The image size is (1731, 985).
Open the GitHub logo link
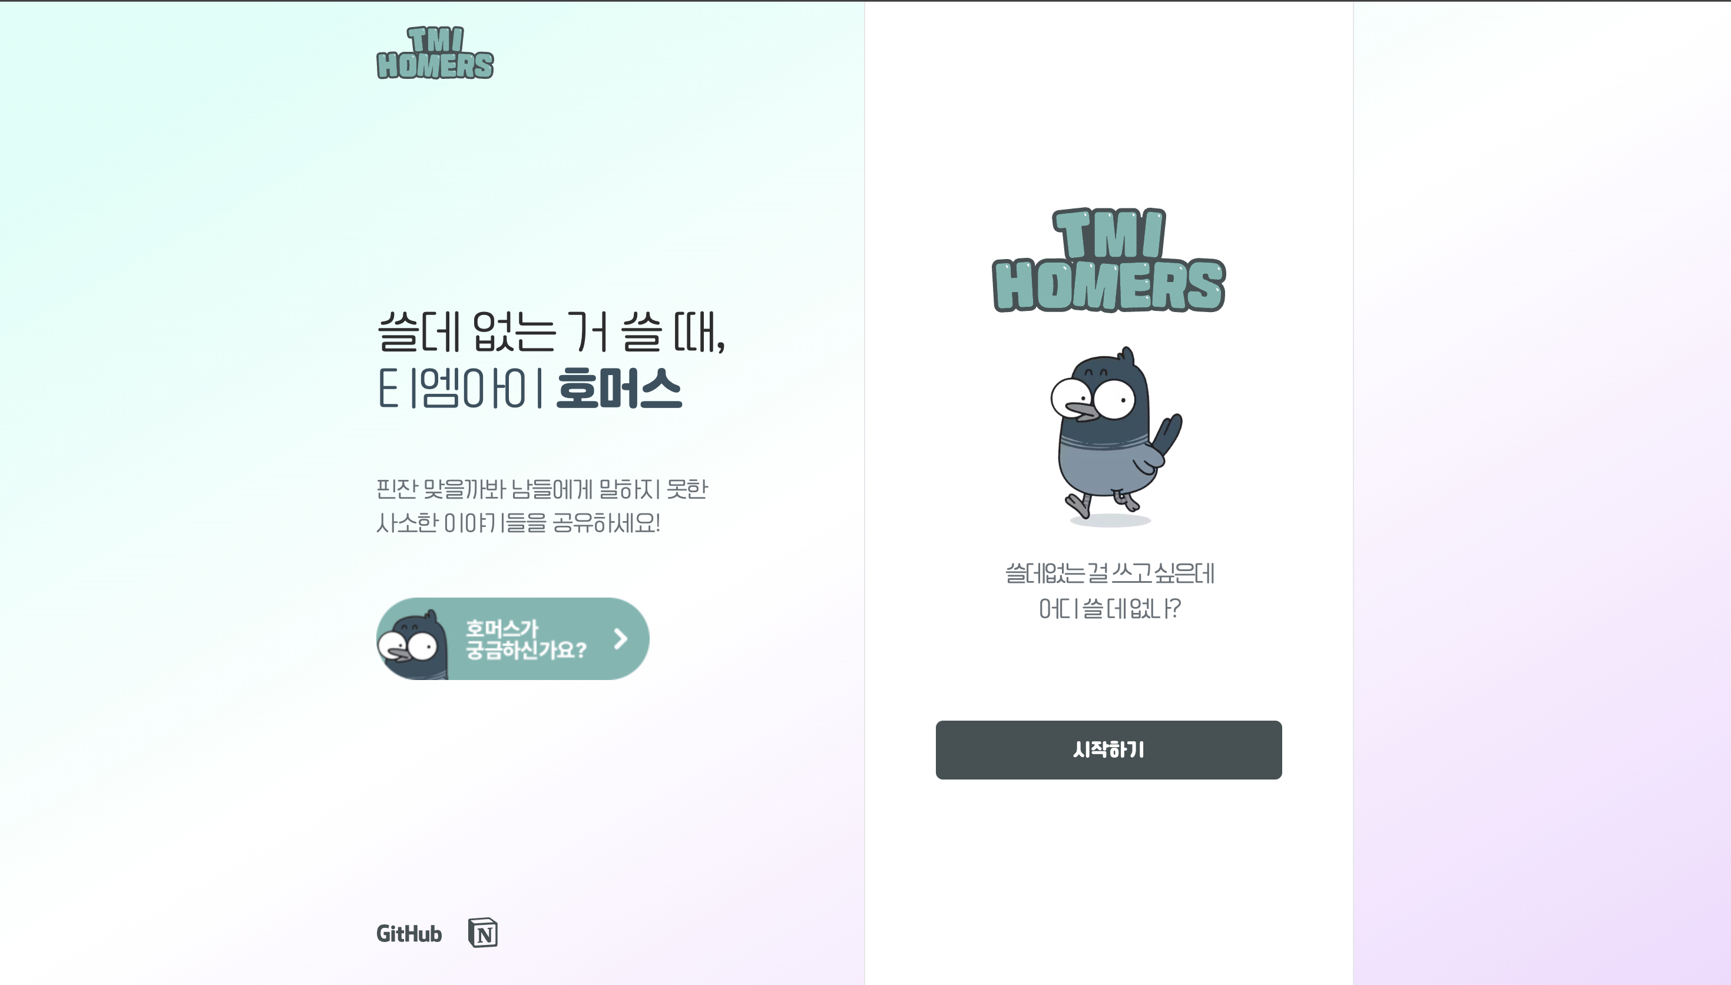[409, 934]
